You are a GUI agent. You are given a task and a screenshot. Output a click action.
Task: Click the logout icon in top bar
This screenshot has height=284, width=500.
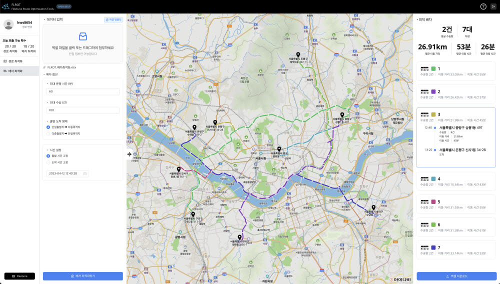point(493,6)
